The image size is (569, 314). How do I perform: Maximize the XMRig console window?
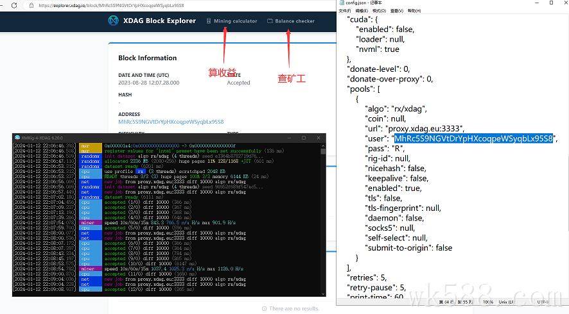pyautogui.click(x=304, y=138)
